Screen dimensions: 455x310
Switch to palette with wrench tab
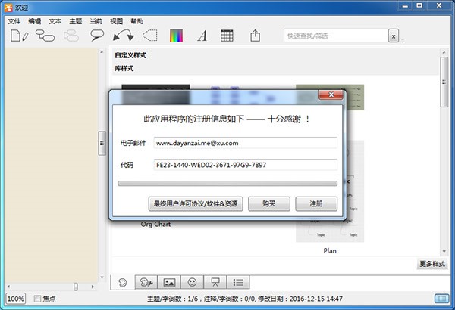click(x=146, y=282)
